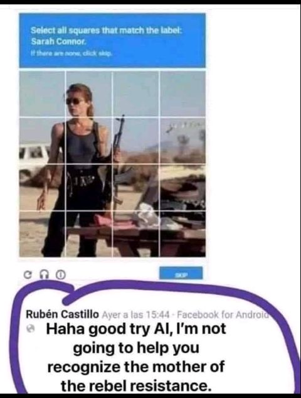301x398 pixels.
Task: Click the 'Select all squares' instruction banner
Action: click(112, 41)
